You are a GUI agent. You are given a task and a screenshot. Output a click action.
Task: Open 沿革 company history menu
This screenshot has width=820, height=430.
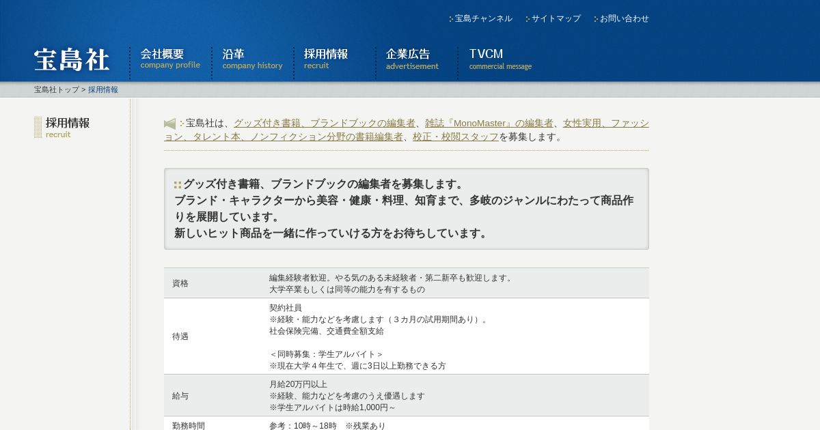252,59
